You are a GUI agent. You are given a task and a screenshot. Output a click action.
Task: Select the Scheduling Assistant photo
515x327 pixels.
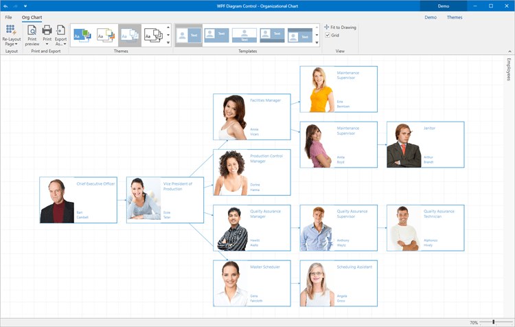tap(317, 284)
